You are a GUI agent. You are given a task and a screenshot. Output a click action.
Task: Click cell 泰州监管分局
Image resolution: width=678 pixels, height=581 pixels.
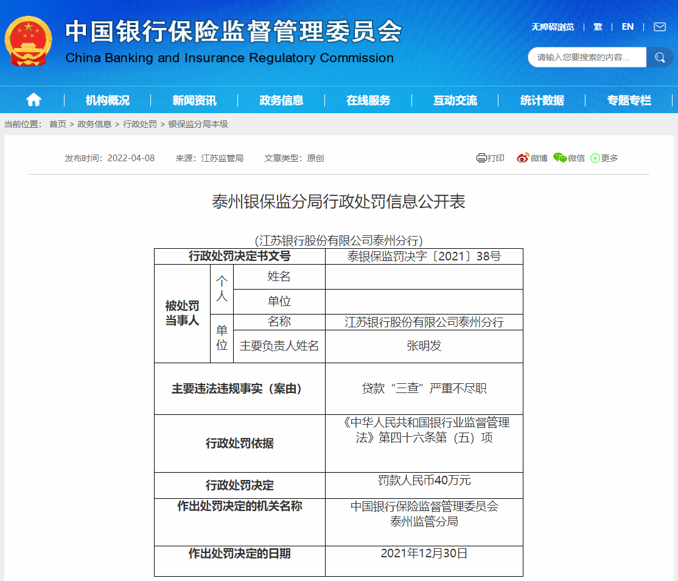coord(424,522)
